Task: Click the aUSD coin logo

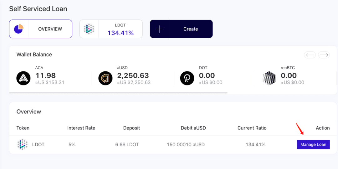Action: [x=105, y=78]
